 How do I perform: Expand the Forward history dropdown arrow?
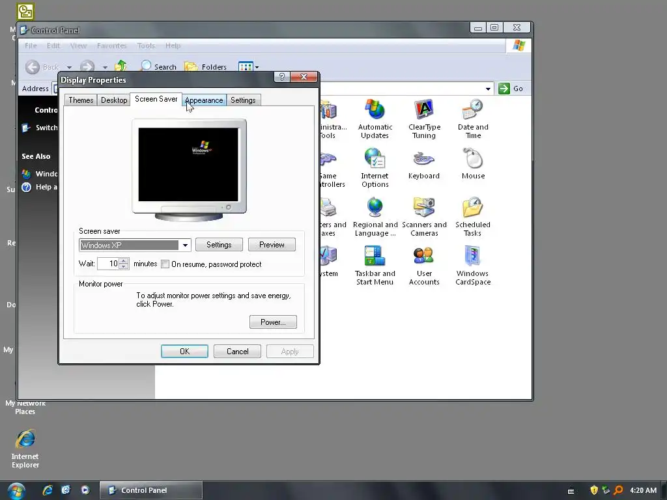tap(105, 68)
